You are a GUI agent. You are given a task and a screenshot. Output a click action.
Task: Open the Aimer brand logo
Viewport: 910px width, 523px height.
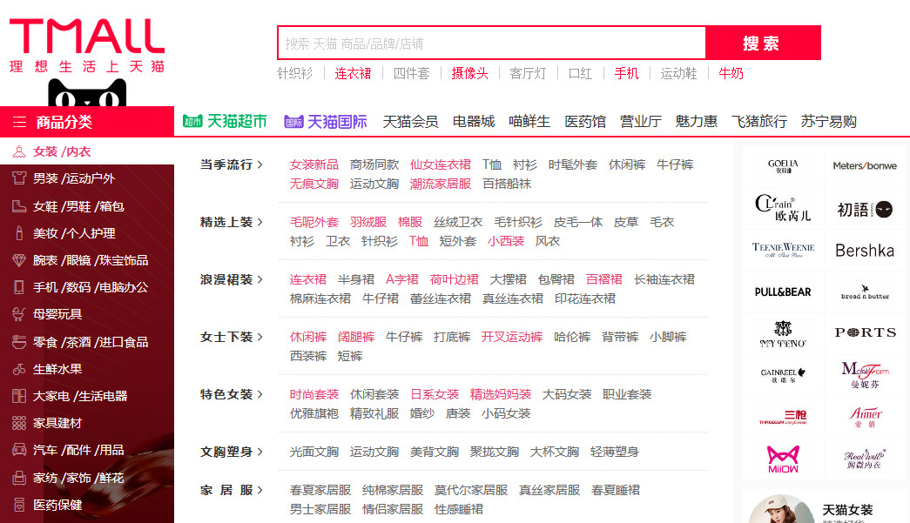(865, 417)
